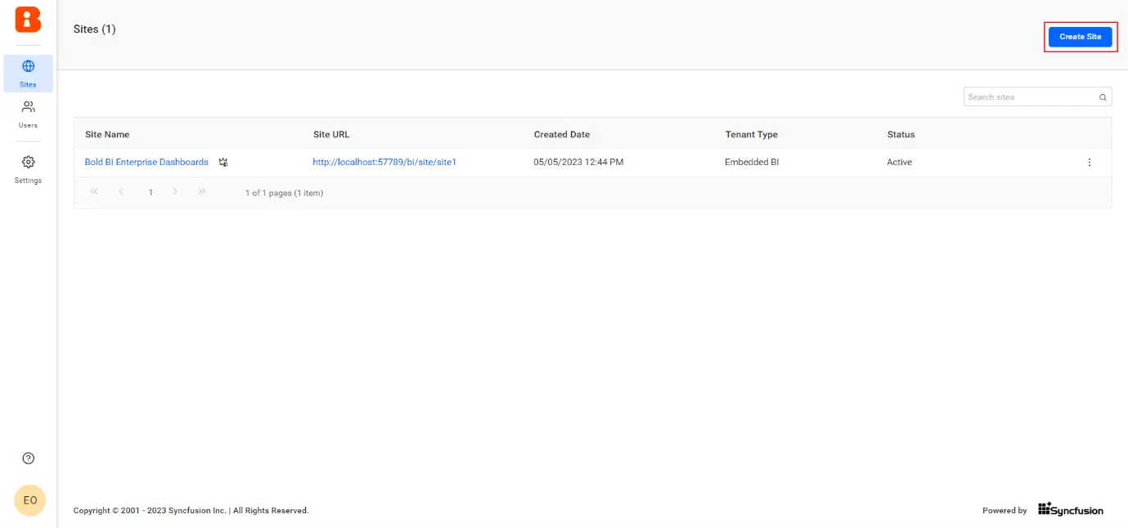Go to last page of pager

coord(202,192)
